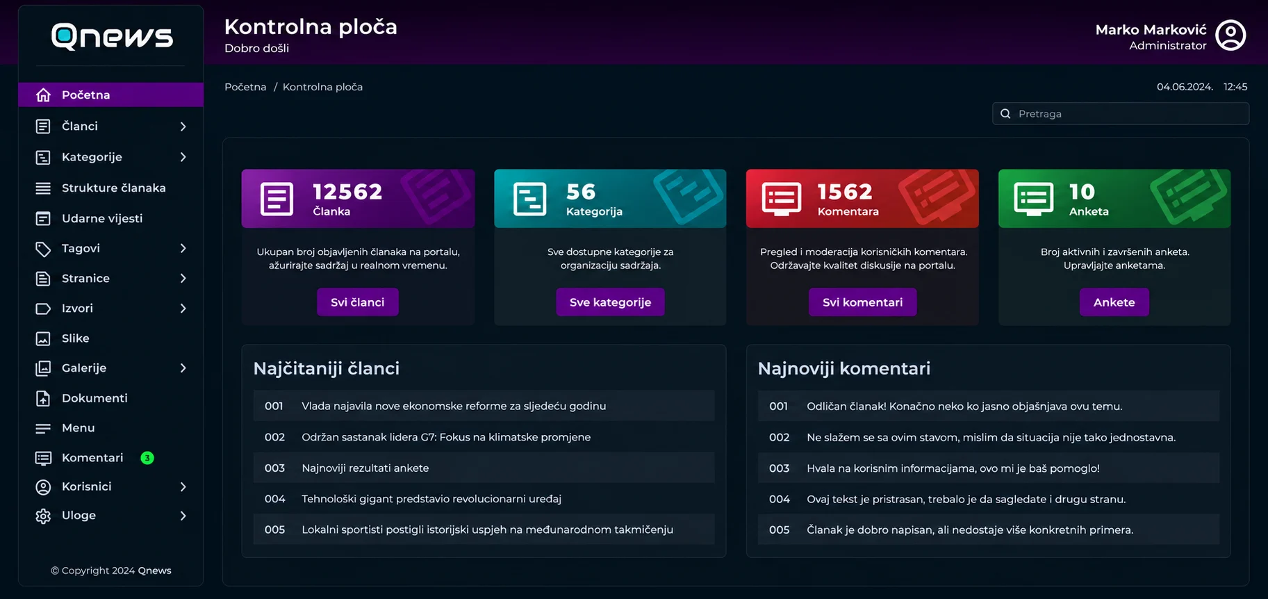Open comment 'Ovaj tekst je pristrasan'
The width and height of the screenshot is (1268, 599).
(988, 499)
